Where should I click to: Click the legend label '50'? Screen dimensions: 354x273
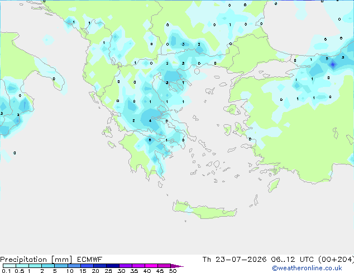click(x=173, y=271)
